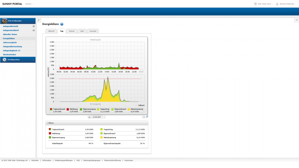Viewport: 299px width, 168px height.
Task: Collapse the Bilanz section
Action: click(47, 123)
